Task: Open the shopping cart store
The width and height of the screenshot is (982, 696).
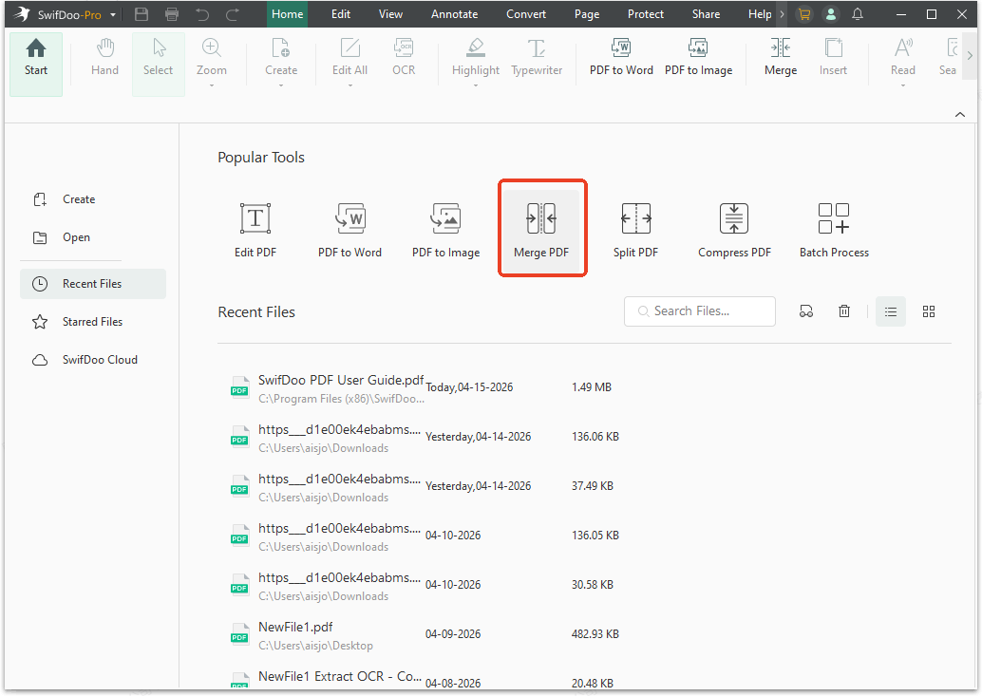Action: (x=804, y=14)
